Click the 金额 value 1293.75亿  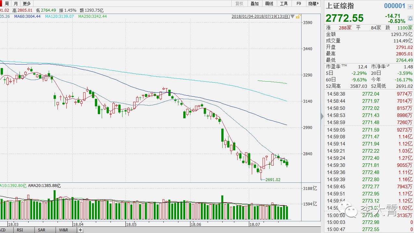click(402, 34)
